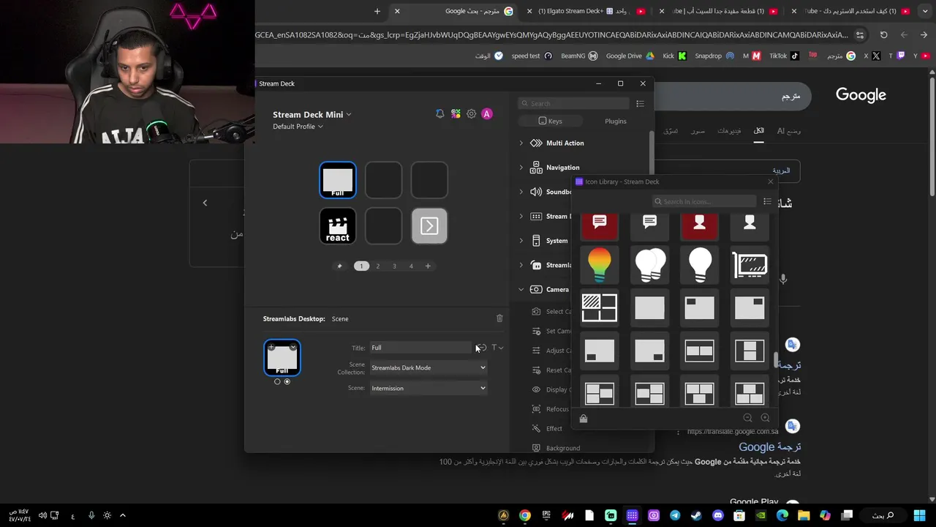Edit the Title field containing Full
Screen dimensions: 936x527
[x=420, y=348]
